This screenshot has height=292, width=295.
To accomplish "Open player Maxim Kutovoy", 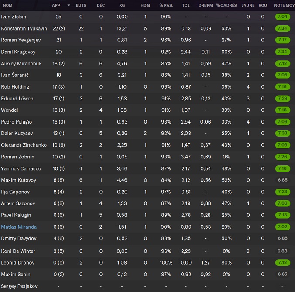I will (19, 180).
